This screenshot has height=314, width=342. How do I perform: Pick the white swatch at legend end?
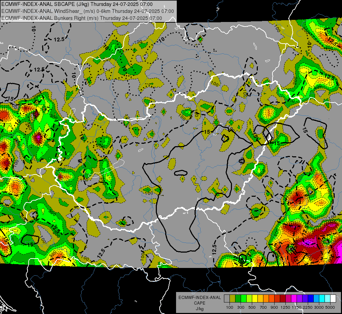(x=333, y=299)
